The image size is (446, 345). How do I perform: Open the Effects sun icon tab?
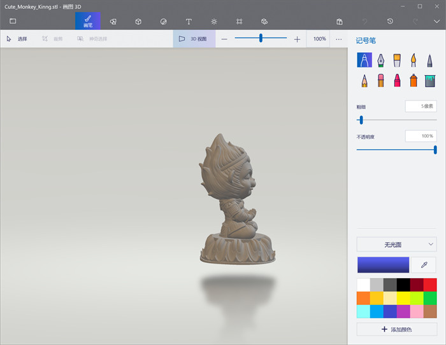tap(214, 22)
